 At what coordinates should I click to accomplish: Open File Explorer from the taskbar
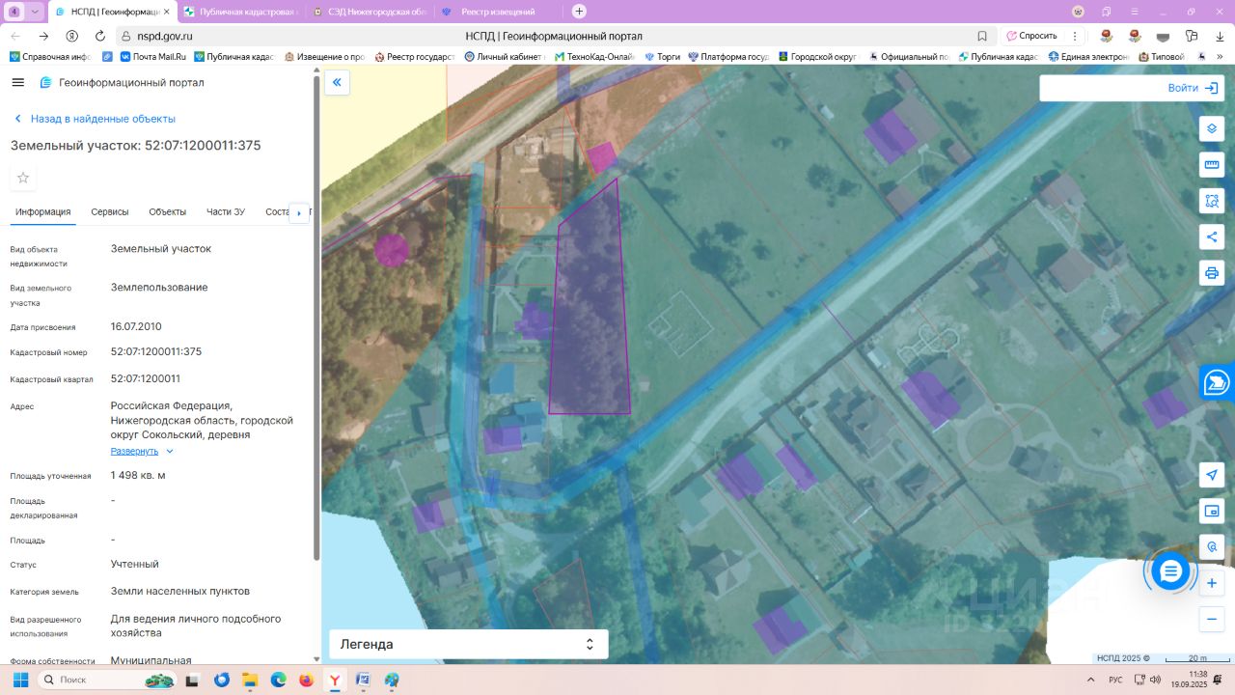[251, 680]
